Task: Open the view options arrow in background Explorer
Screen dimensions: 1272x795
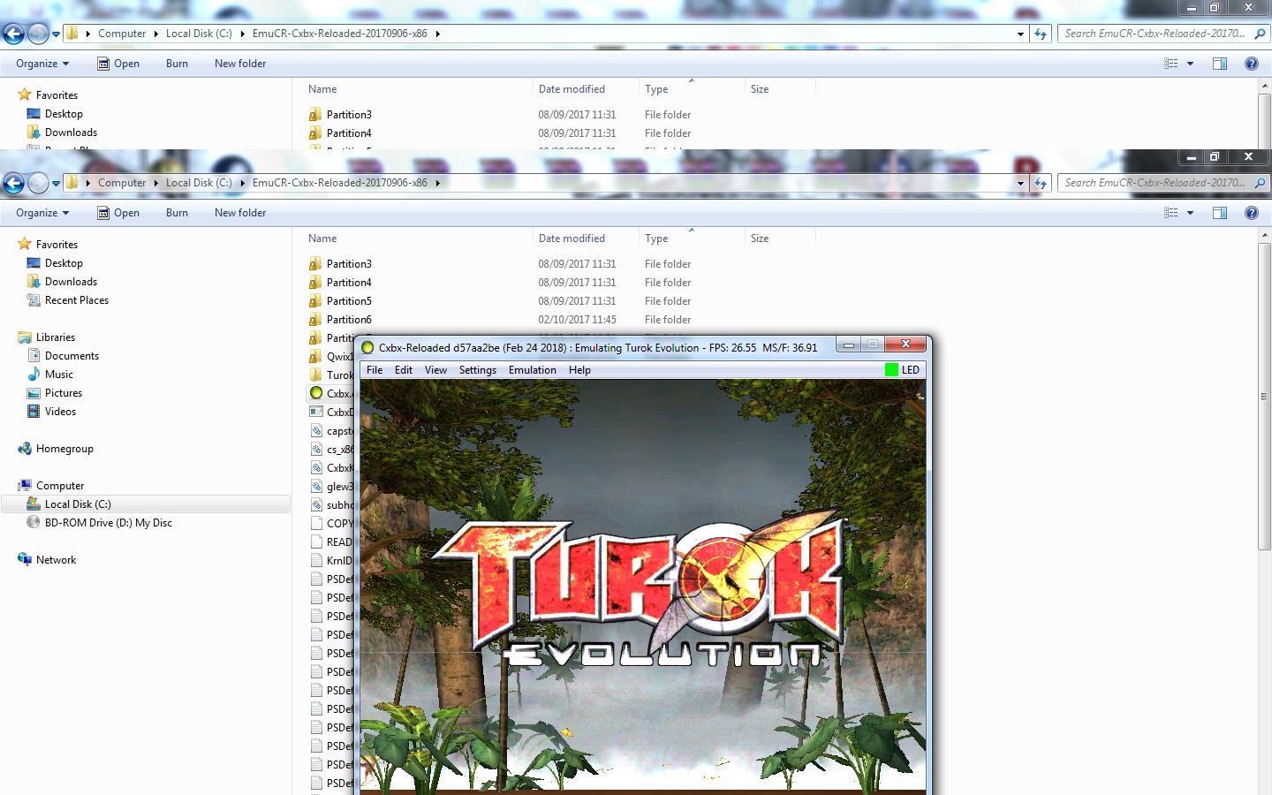Action: click(1190, 64)
